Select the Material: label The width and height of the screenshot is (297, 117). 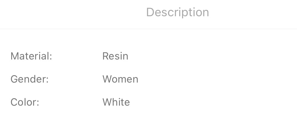pyautogui.click(x=31, y=56)
